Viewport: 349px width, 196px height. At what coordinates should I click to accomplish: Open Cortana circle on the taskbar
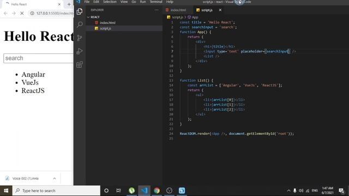click(x=106, y=191)
